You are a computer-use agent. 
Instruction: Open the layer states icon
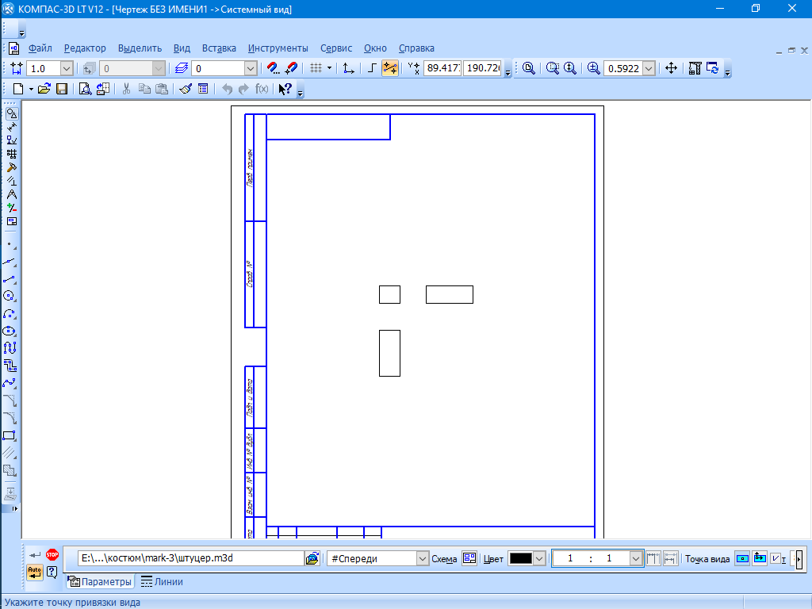pyautogui.click(x=181, y=68)
